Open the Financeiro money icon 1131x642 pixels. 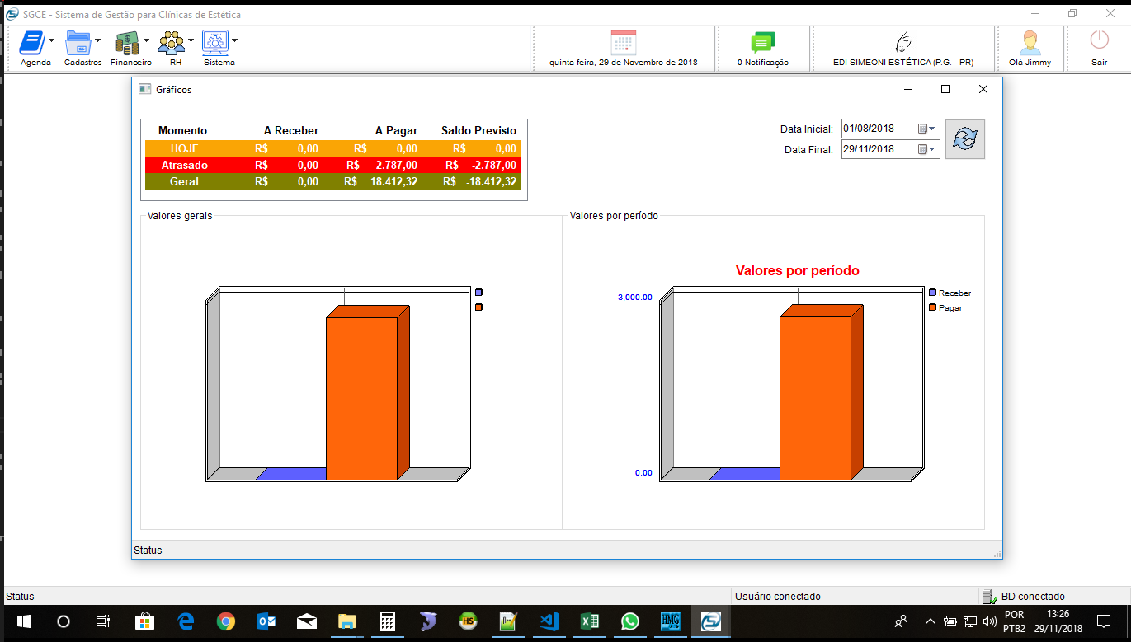[127, 43]
